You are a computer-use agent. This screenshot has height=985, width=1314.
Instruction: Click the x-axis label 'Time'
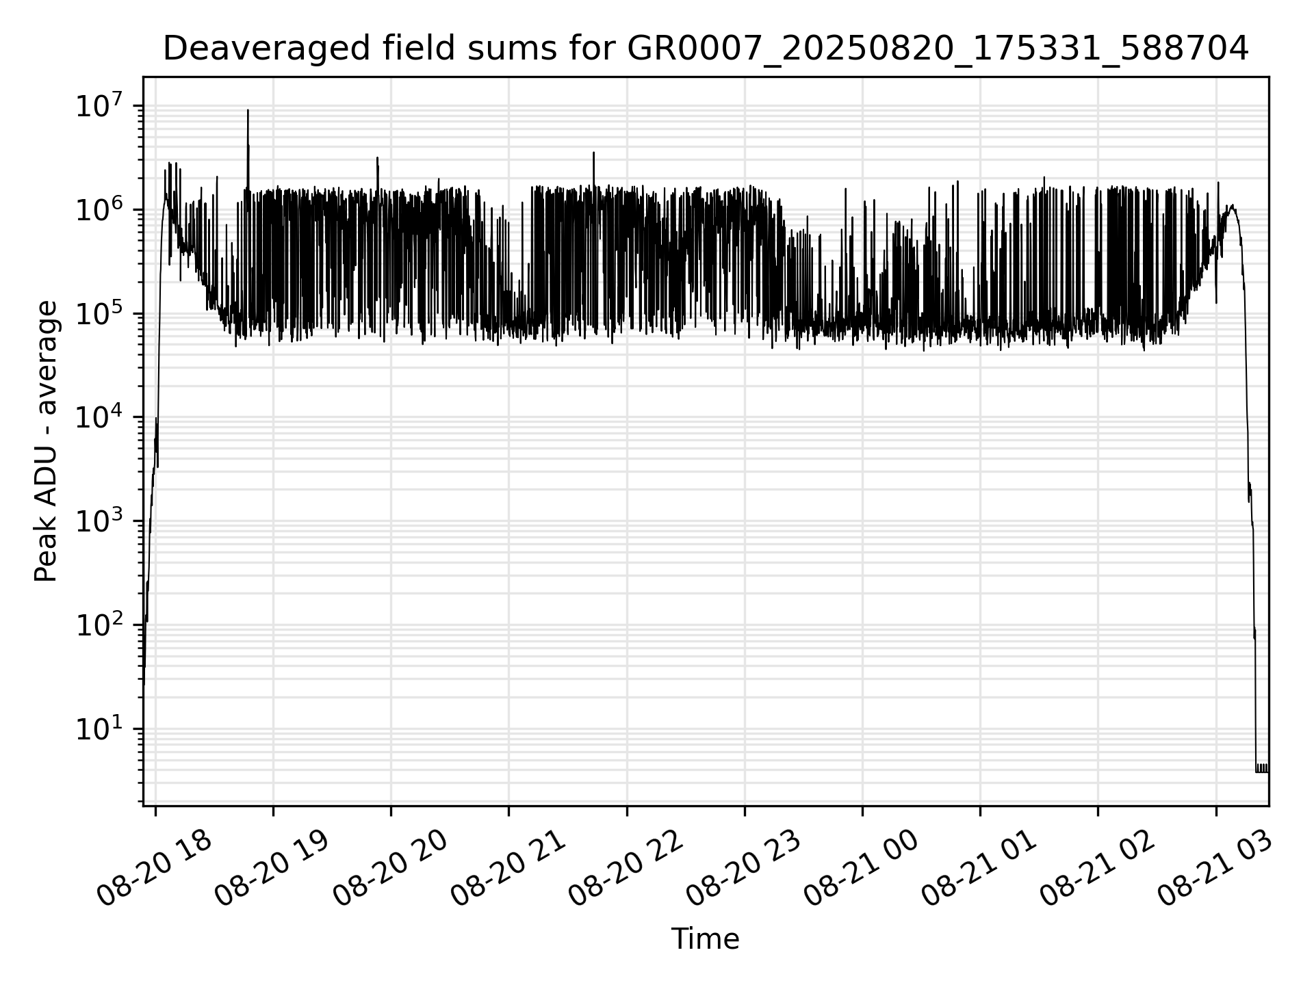point(705,939)
